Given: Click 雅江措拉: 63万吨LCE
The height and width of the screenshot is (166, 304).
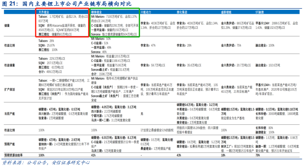Looking at the screenshot, I should pos(51,68).
